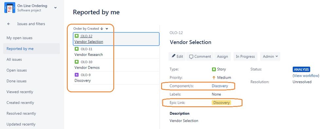Click the green story icon for OLO-11
This screenshot has height=129, width=327.
coord(77,49)
